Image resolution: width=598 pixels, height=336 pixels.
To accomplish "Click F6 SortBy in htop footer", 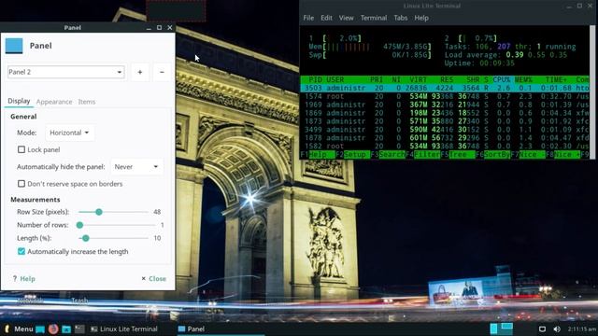I will pyautogui.click(x=493, y=155).
